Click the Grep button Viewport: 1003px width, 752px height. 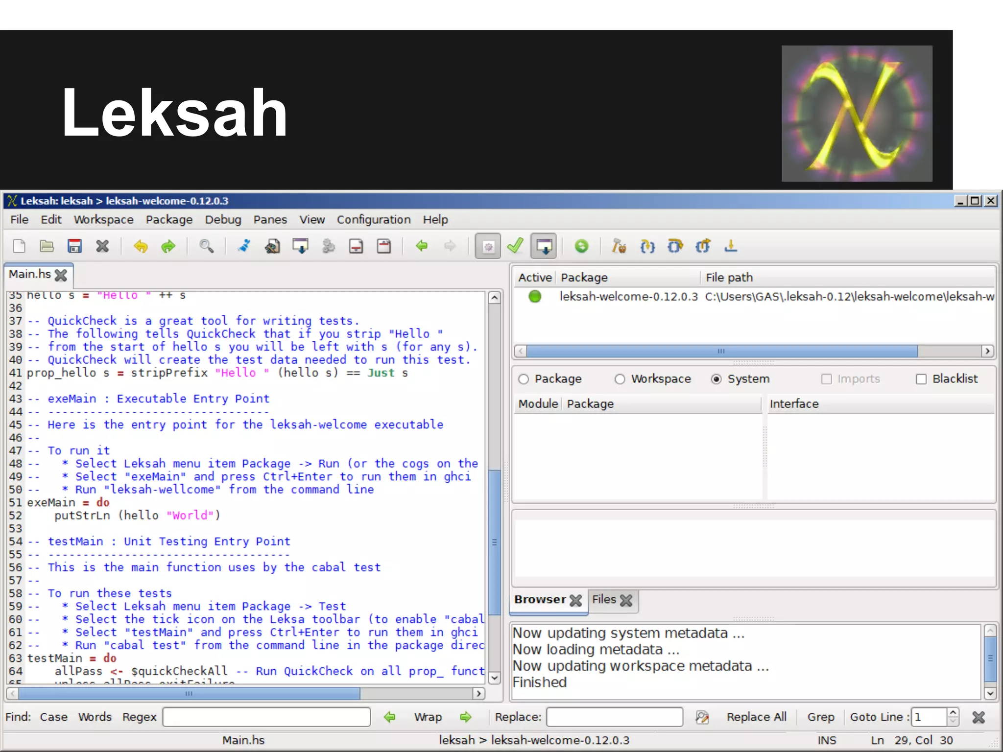click(821, 717)
